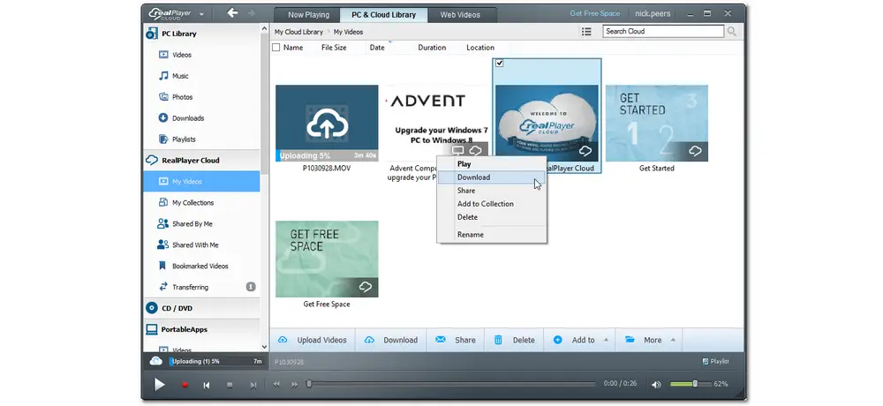
Task: Click the playback seek slider
Action: tap(451, 384)
